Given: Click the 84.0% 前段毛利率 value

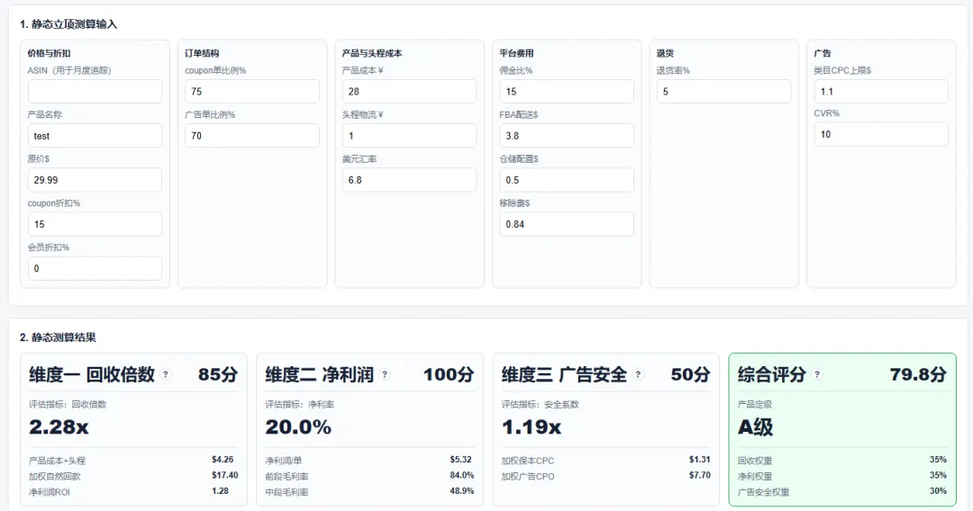Looking at the screenshot, I should (461, 475).
